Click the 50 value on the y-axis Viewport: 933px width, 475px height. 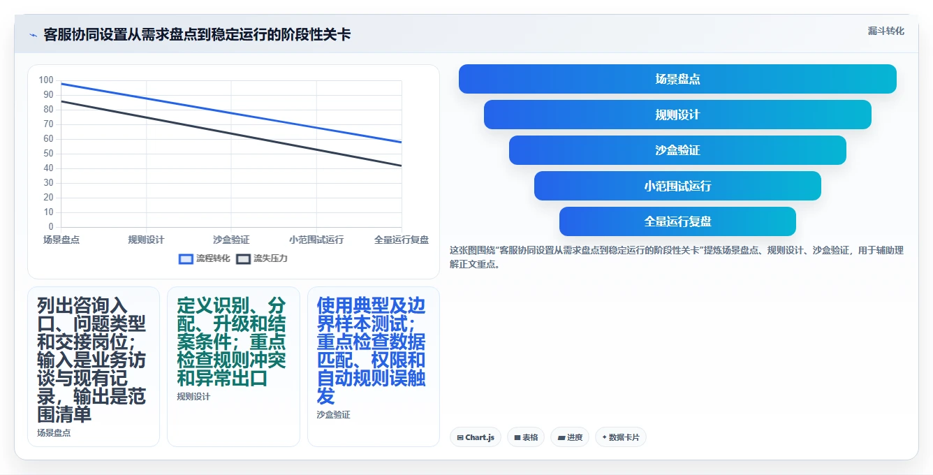coord(48,154)
